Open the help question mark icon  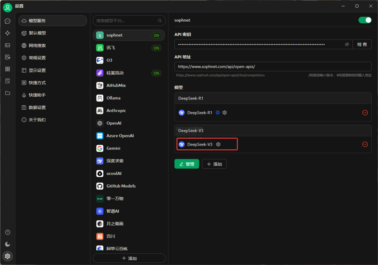tap(7, 232)
